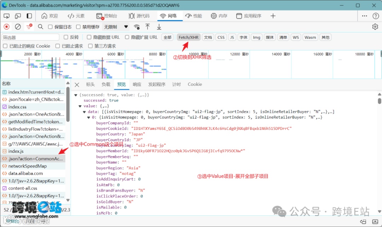Switch to 响应 tab
Image resolution: width=382 pixels, height=227 pixels.
[137, 84]
